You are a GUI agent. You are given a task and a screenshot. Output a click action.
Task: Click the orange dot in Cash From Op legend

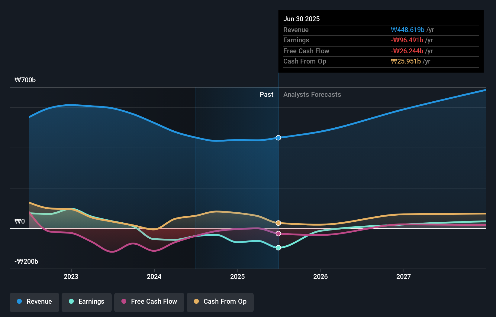coord(196,301)
